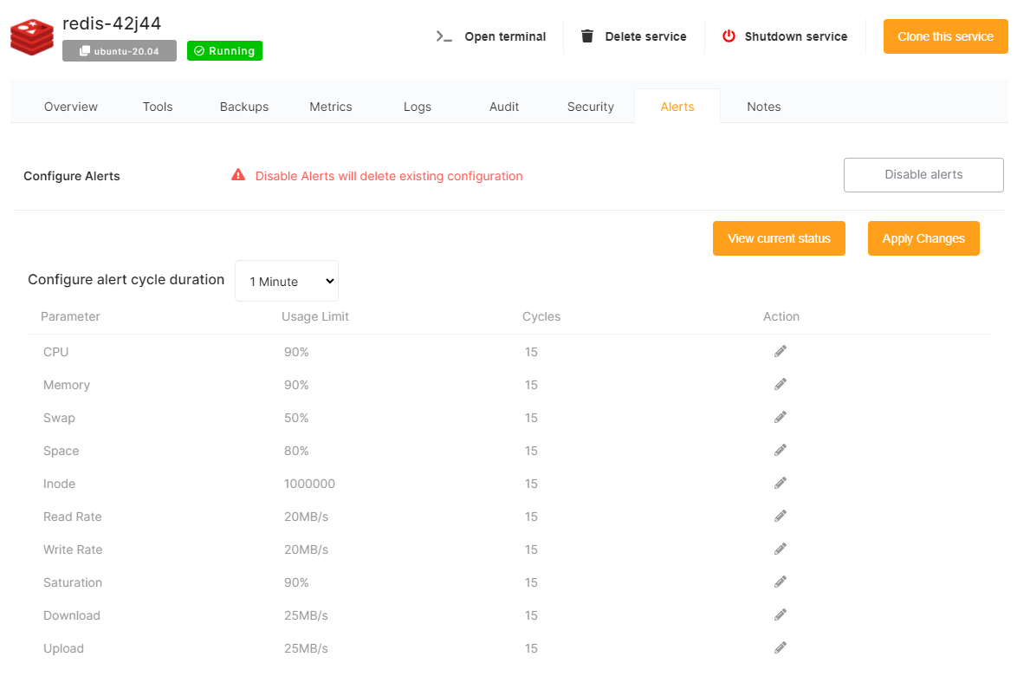This screenshot has width=1017, height=683.
Task: Click the Clone this service button
Action: coord(945,36)
